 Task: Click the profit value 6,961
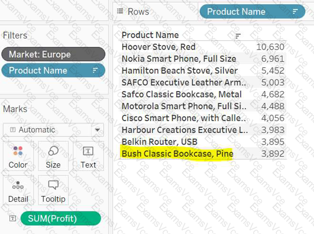(x=273, y=59)
